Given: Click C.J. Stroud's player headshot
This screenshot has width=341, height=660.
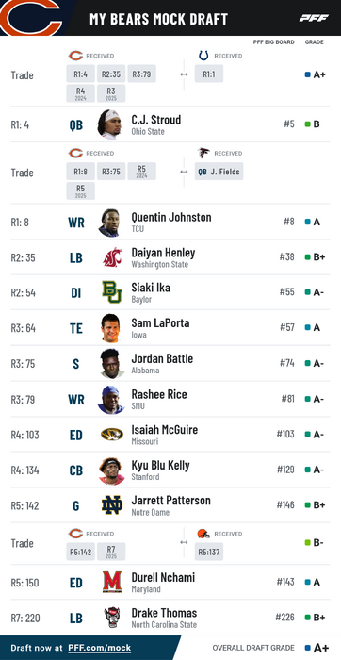Looking at the screenshot, I should pyautogui.click(x=110, y=124).
